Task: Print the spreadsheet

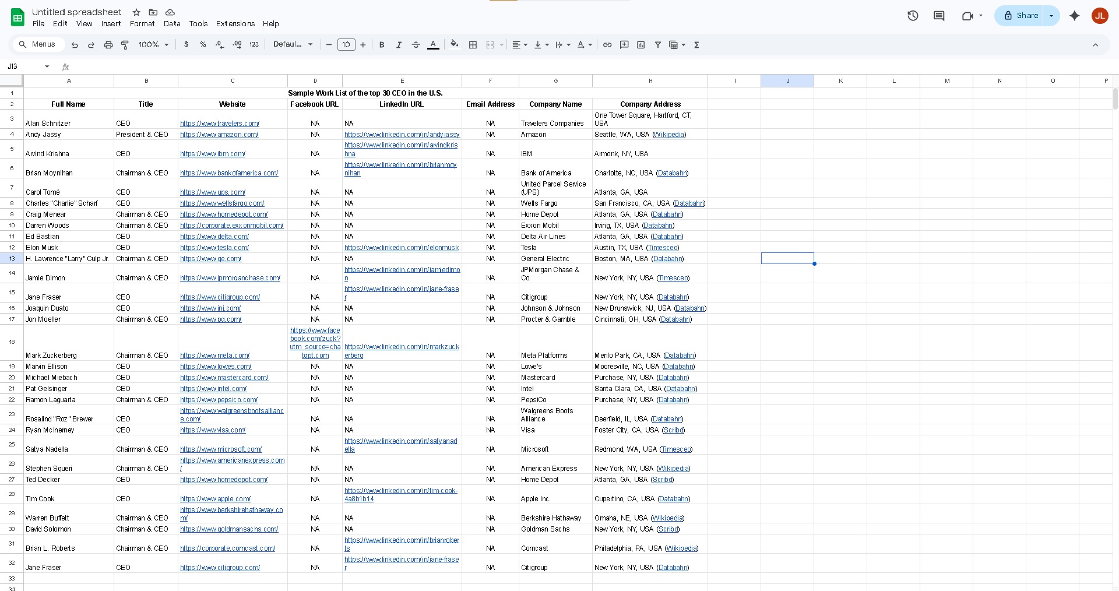Action: 108,45
